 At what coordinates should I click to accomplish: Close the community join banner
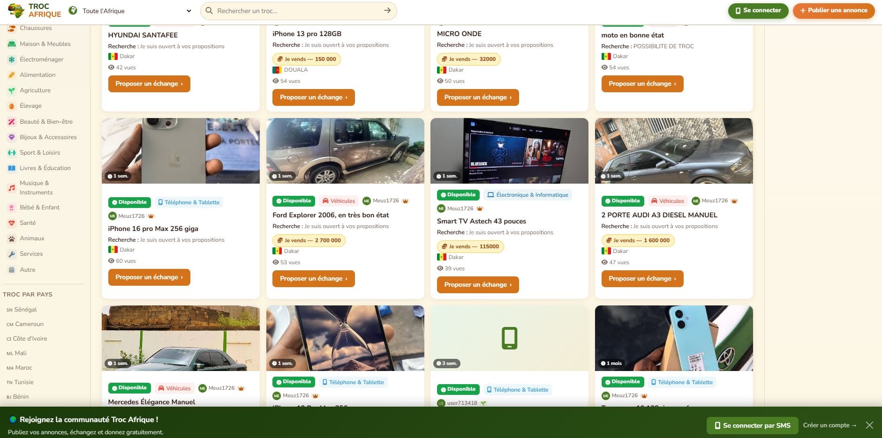click(869, 425)
